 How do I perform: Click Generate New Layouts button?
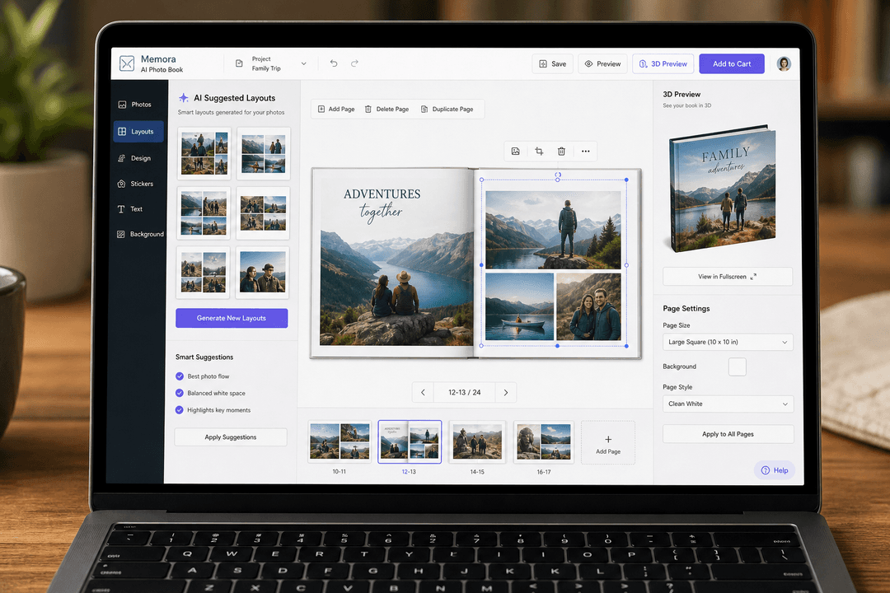point(232,319)
